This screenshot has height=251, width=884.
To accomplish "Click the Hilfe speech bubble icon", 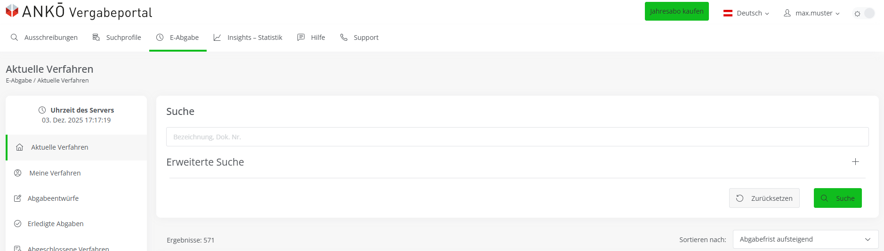I will 301,37.
